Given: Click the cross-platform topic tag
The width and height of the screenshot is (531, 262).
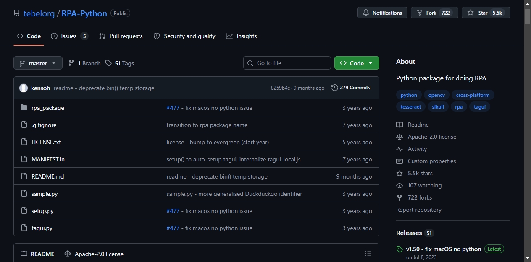Looking at the screenshot, I should pyautogui.click(x=473, y=95).
